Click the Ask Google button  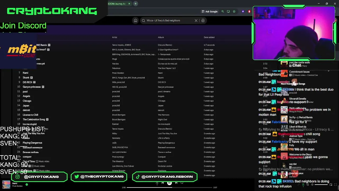(x=209, y=11)
